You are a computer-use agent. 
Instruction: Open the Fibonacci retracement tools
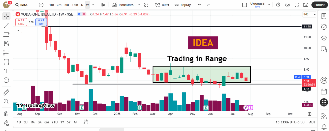coord(6,35)
